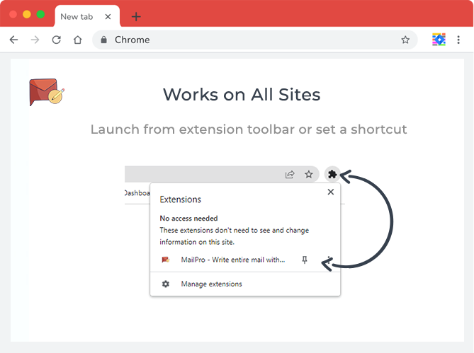The image size is (474, 353).
Task: Click the share icon in the inner toolbar
Action: [x=290, y=174]
